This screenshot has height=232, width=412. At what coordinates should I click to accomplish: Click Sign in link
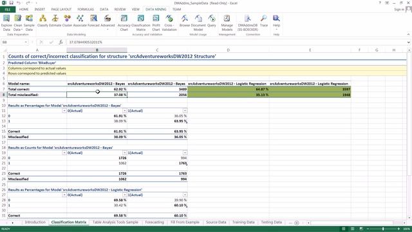coord(399,10)
